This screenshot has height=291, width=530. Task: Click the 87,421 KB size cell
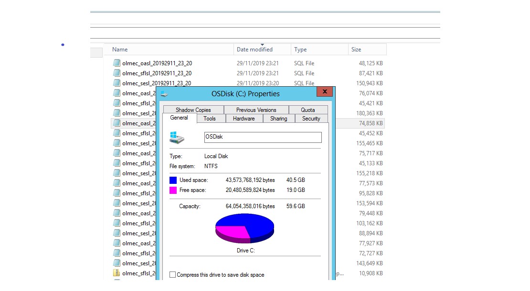pos(371,73)
